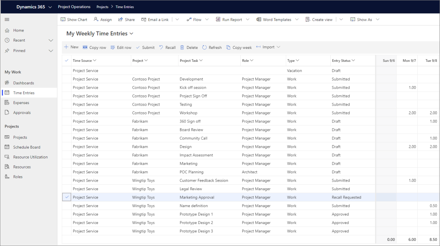Go to Schedule Board in sidebar
This screenshot has width=440, height=246.
(26, 147)
